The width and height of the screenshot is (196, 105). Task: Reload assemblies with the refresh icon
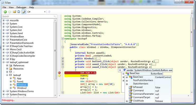click(19, 12)
